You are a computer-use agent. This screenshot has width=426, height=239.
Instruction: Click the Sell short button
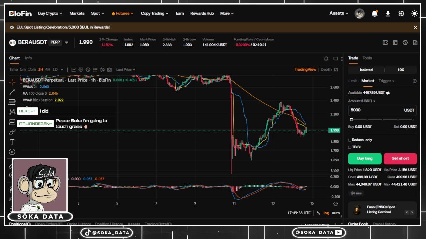400,159
